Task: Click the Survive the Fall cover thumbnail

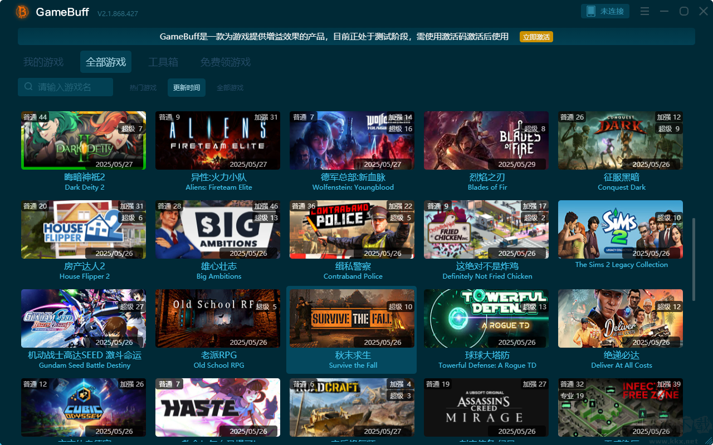Action: point(352,318)
